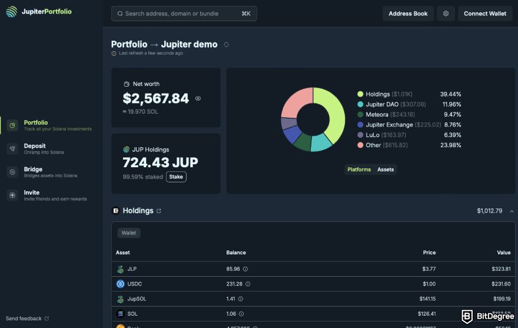
Task: Click the USDC token icon
Action: [120, 284]
